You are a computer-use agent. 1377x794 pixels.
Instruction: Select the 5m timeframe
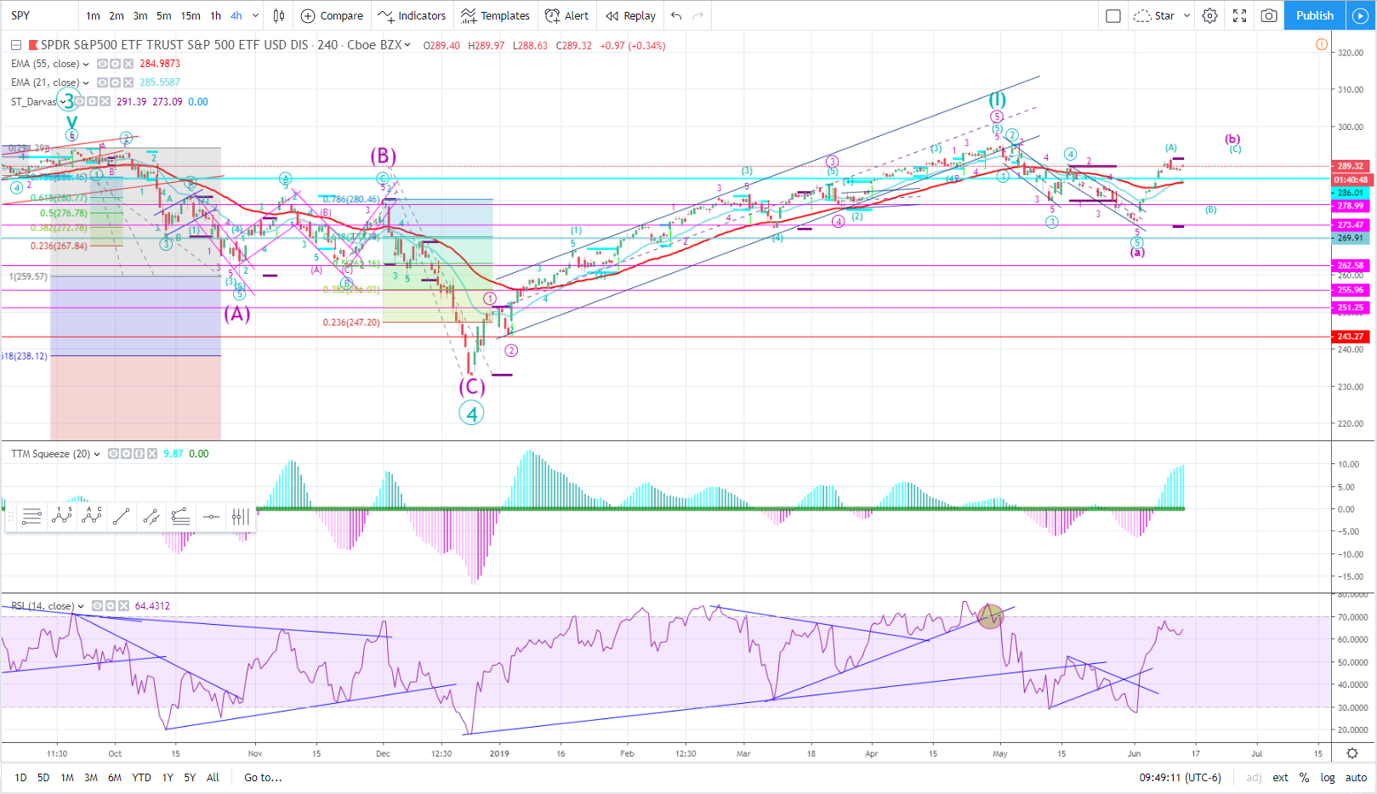click(x=164, y=15)
